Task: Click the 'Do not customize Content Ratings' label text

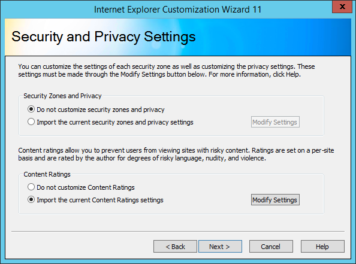Action: point(86,187)
